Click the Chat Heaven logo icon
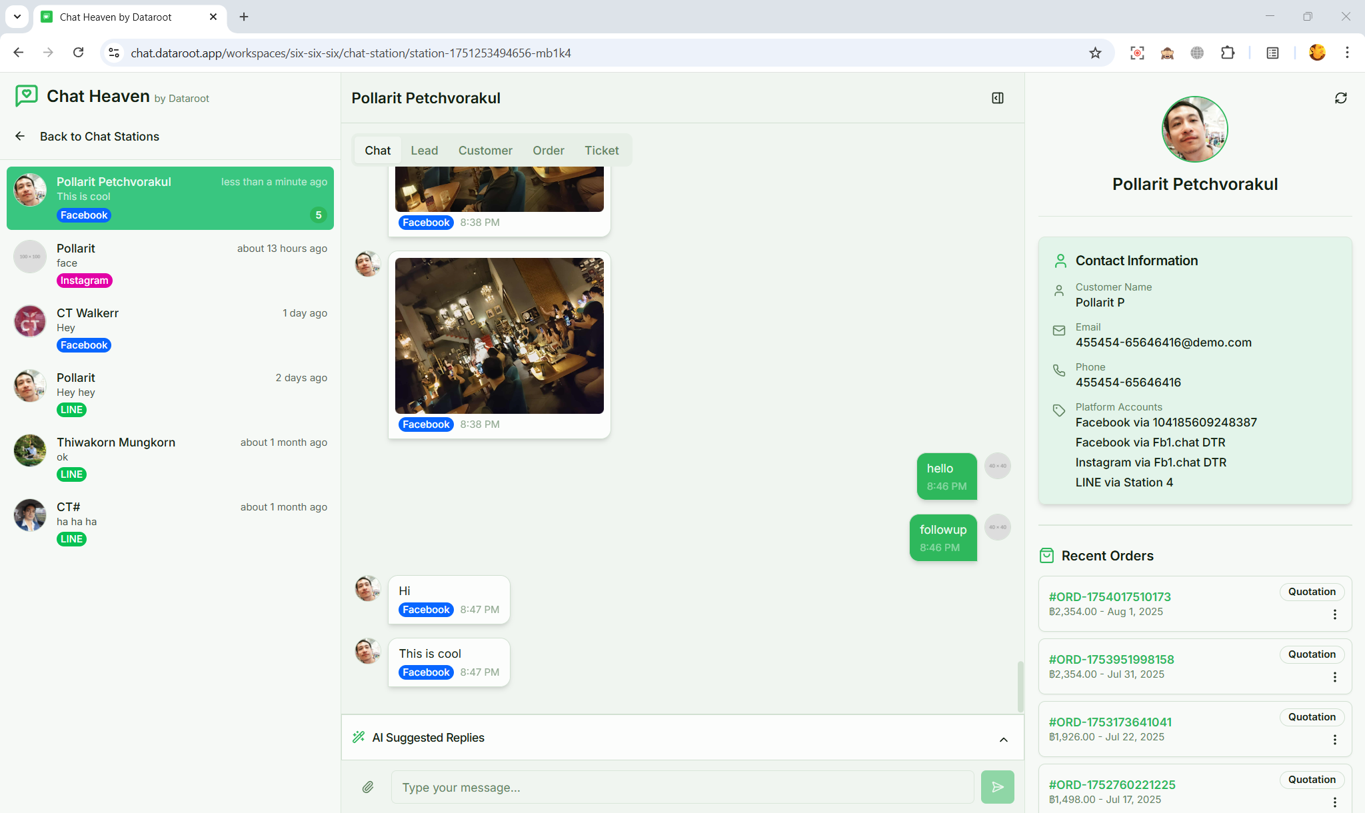Viewport: 1365px width, 813px height. pos(26,96)
